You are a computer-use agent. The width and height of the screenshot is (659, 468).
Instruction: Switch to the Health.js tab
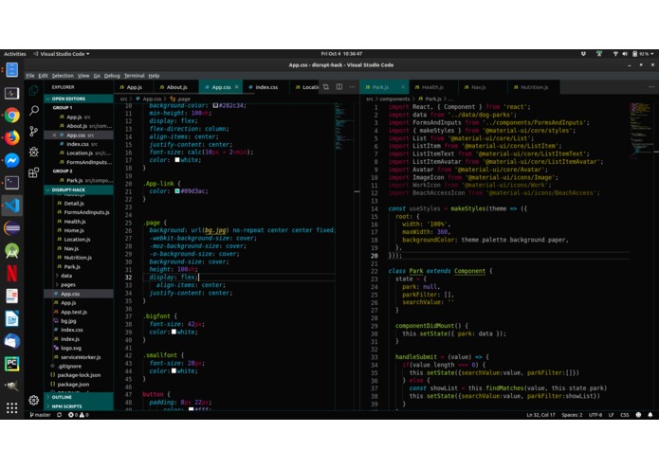433,87
